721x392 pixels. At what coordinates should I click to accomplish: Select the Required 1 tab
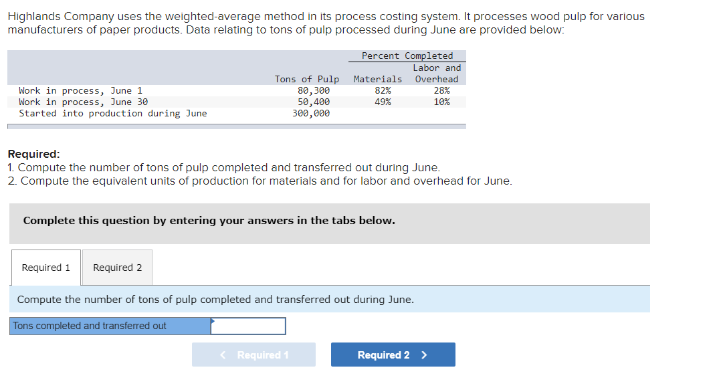click(x=45, y=267)
